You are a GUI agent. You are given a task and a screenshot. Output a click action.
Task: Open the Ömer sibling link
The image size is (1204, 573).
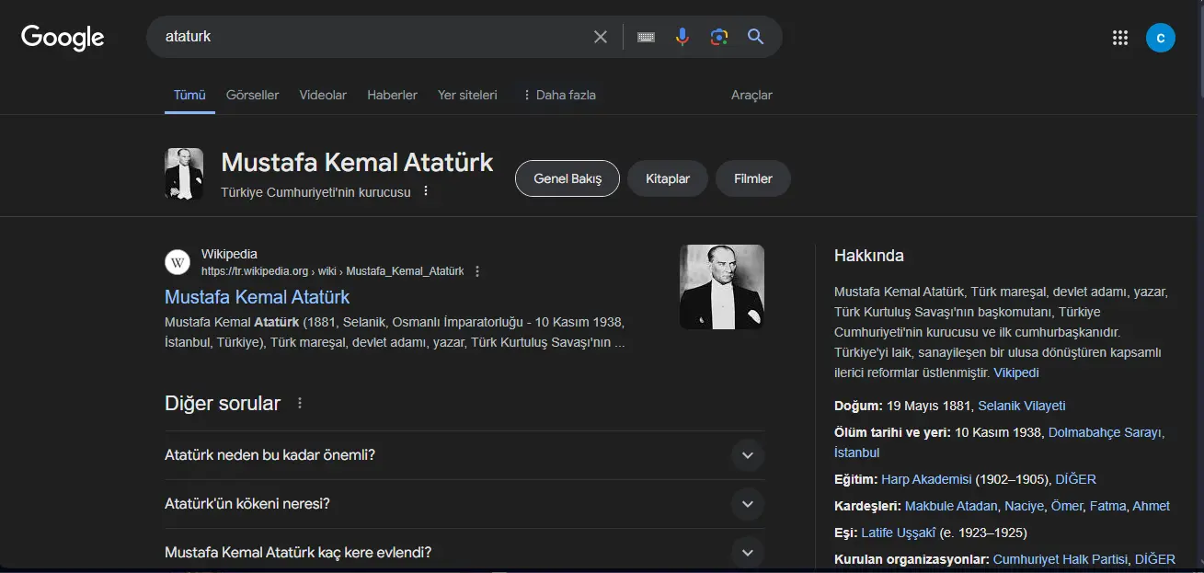1067,506
